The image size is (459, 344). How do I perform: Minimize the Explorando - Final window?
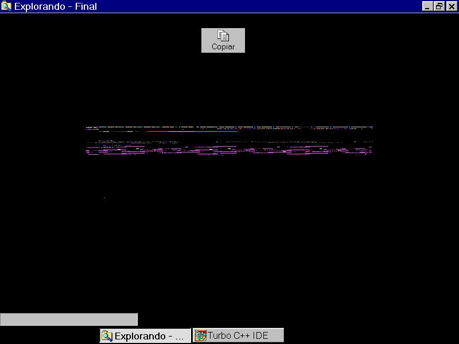tap(427, 6)
